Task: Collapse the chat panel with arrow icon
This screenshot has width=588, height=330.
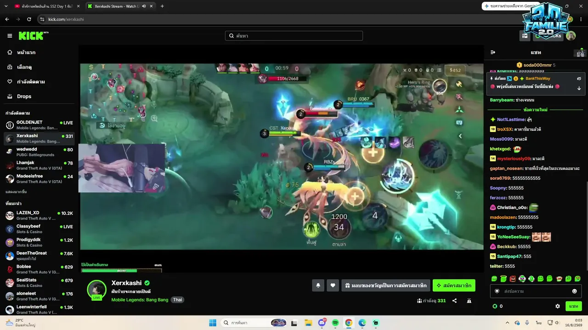Action: coord(493,52)
